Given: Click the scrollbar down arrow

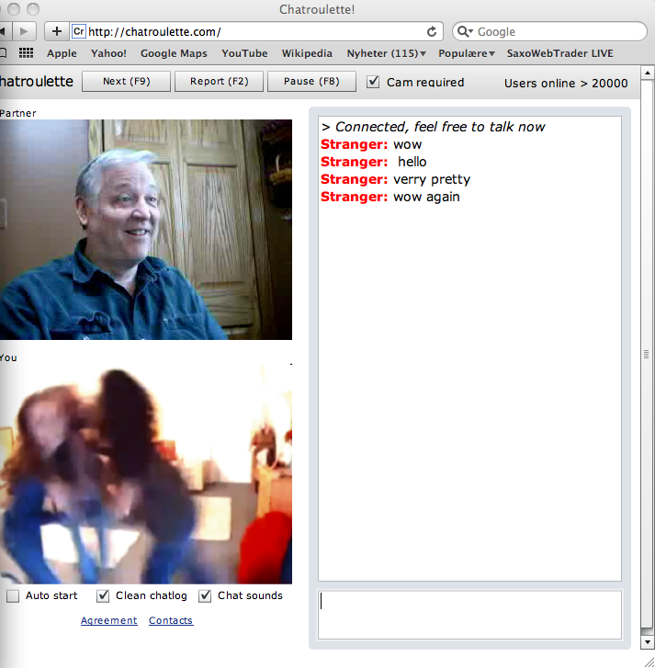Looking at the screenshot, I should tap(648, 641).
